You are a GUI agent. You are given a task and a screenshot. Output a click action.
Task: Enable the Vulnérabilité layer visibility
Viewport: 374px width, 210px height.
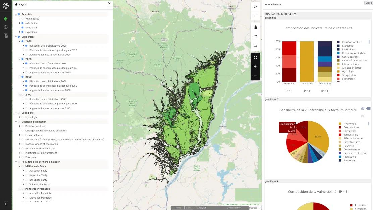(x=22, y=19)
